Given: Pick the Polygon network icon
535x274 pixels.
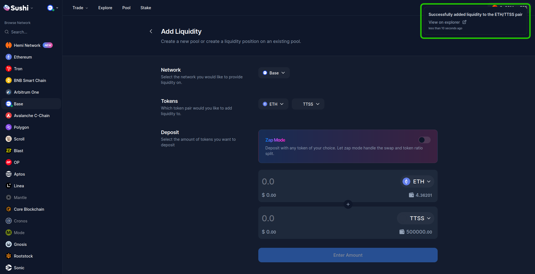Looking at the screenshot, I should click(9, 127).
